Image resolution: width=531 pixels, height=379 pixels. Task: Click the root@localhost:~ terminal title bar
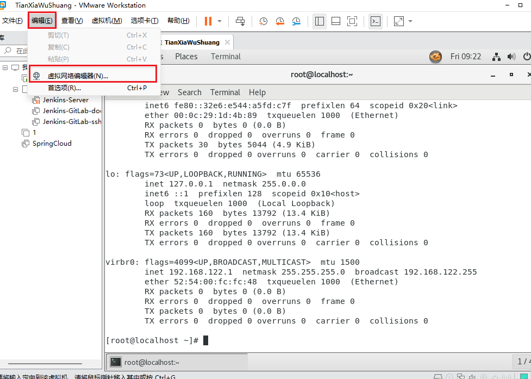[x=321, y=74]
